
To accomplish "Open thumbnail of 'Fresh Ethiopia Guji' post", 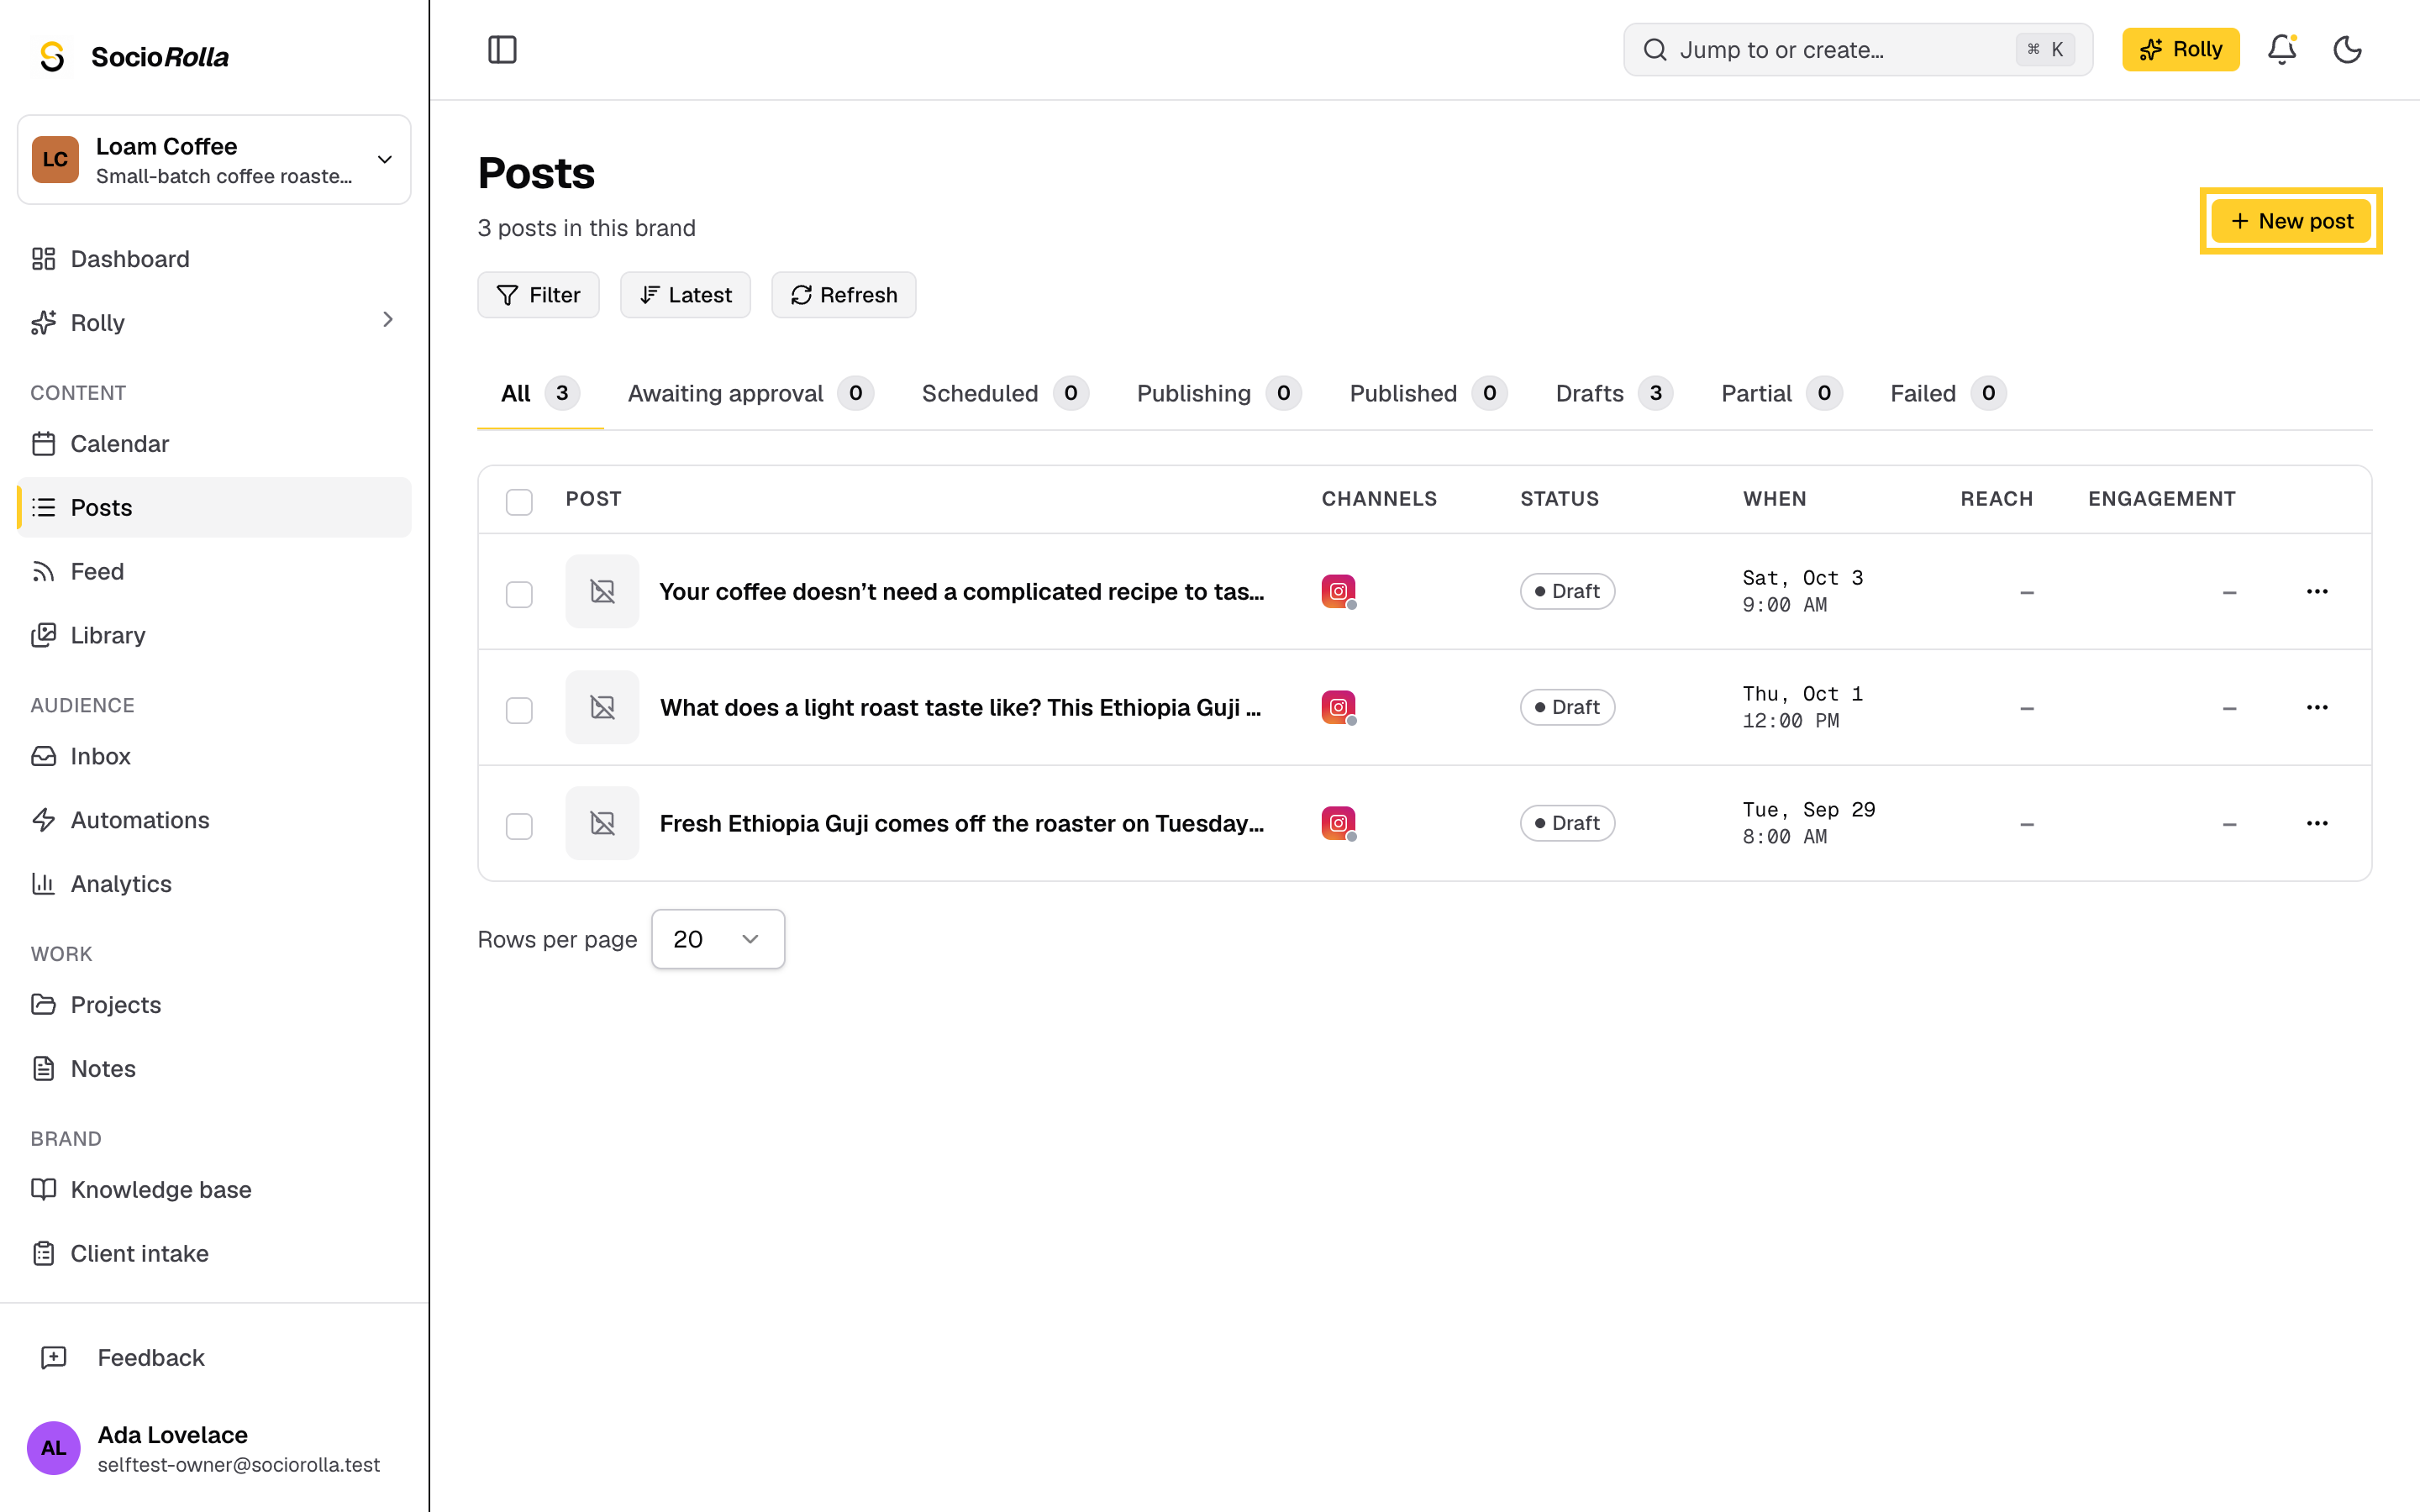I will click(x=602, y=823).
